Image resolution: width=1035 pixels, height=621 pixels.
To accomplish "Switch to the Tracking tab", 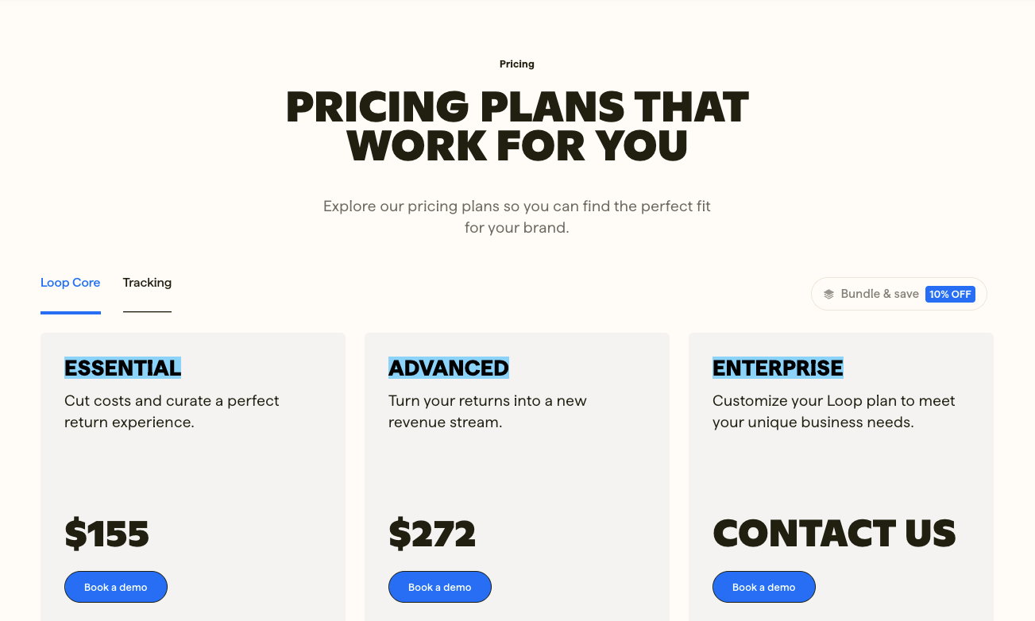I will click(147, 283).
